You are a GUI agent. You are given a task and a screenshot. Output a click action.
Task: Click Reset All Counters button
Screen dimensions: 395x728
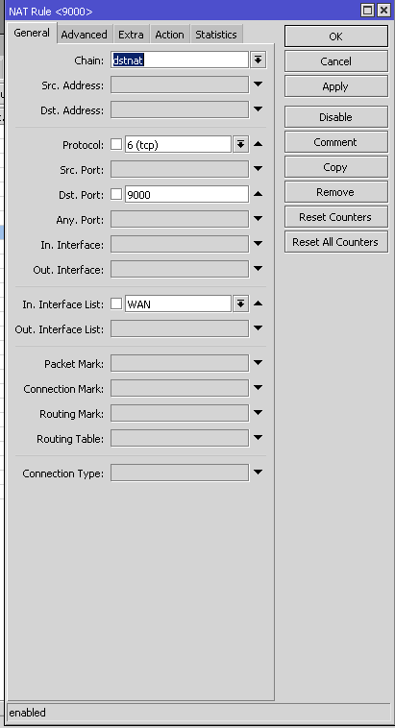coord(336,242)
